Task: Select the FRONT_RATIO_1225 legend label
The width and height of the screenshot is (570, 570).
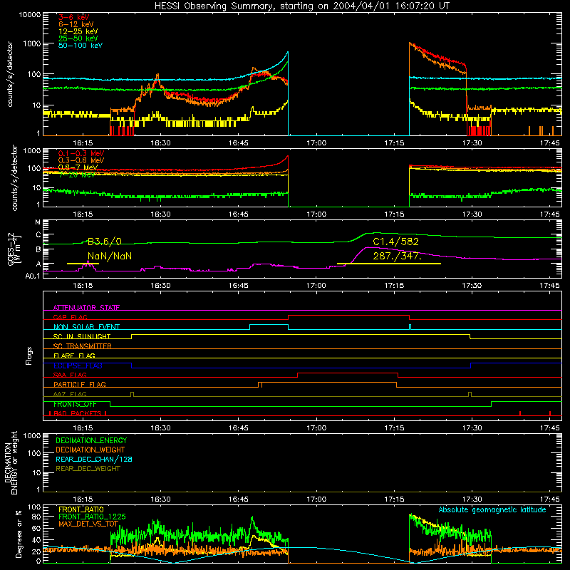Action: (x=92, y=517)
